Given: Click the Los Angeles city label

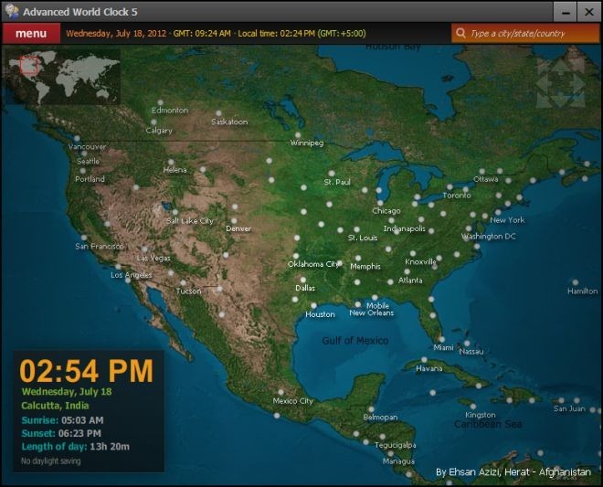Looking at the screenshot, I should 132,275.
